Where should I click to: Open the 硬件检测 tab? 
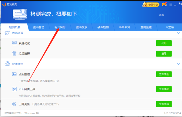(x=103, y=27)
